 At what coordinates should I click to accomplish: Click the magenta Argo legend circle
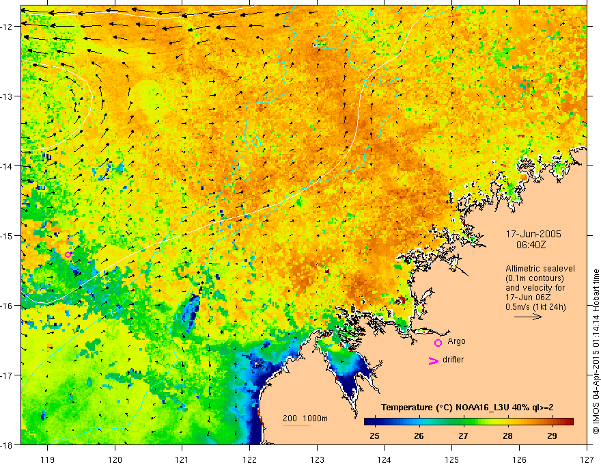438,343
